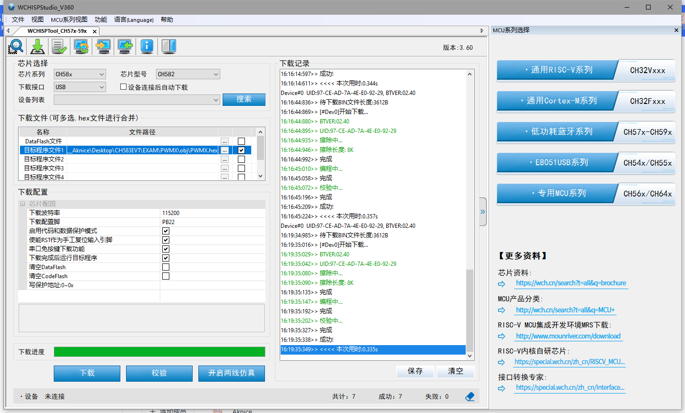
Task: Toggle 使能RST作为手工复位输入引脚 checkbox
Action: pyautogui.click(x=166, y=240)
